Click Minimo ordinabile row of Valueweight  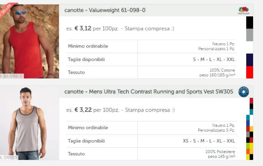point(88,46)
